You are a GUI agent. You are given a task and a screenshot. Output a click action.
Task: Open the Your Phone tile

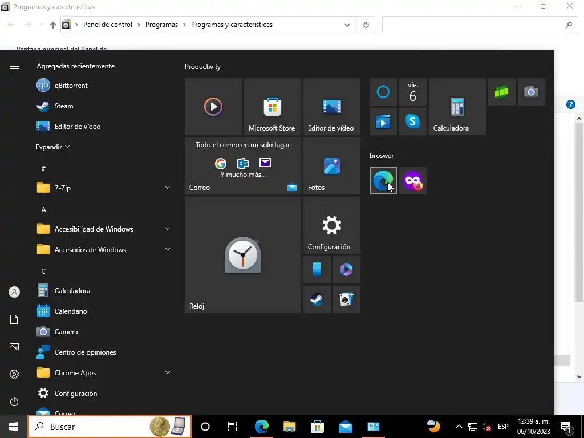tap(317, 270)
